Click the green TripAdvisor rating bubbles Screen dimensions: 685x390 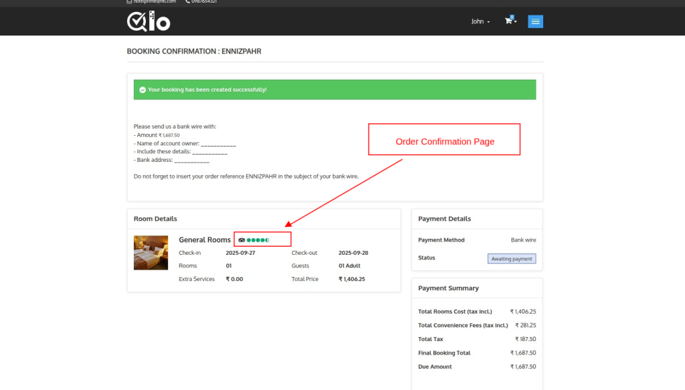(258, 239)
